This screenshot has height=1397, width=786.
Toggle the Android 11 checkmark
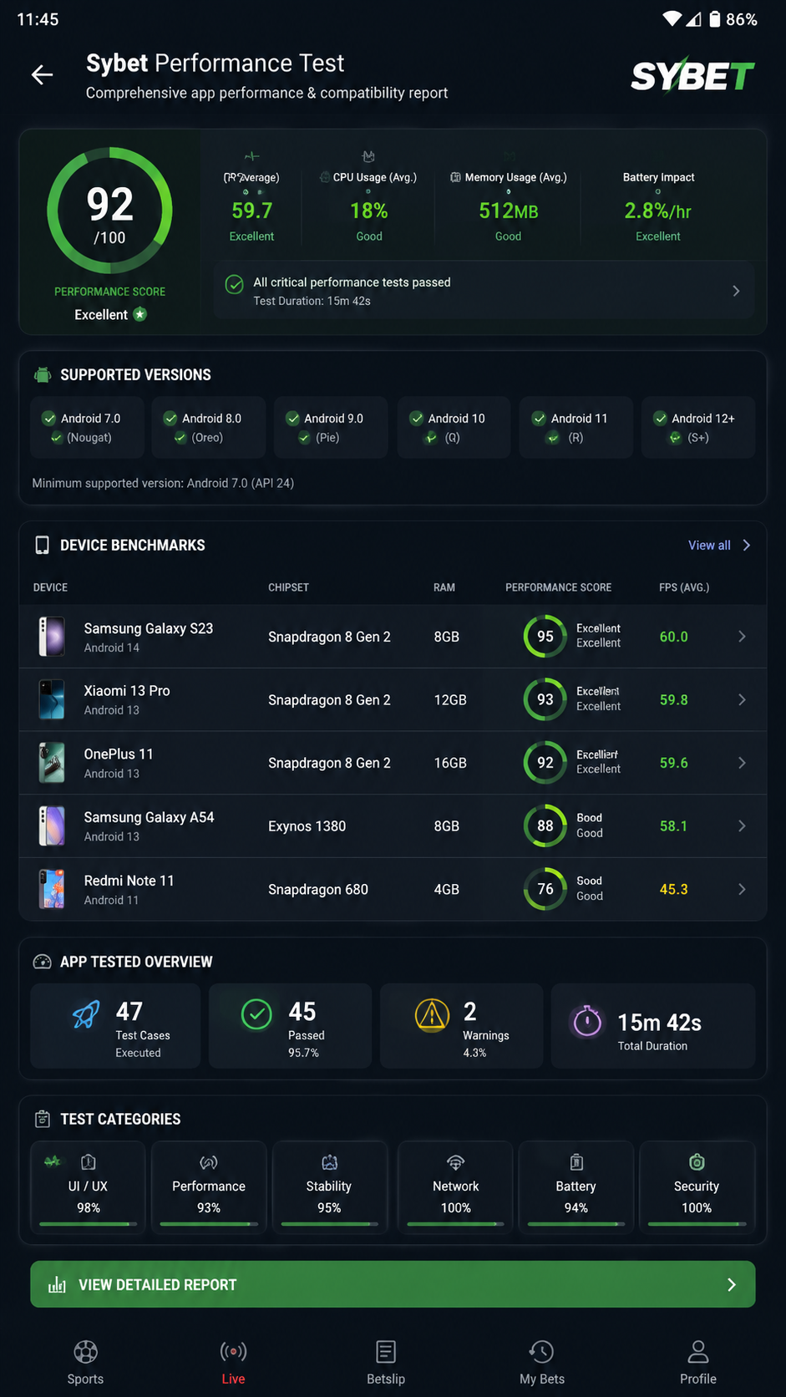pos(539,419)
